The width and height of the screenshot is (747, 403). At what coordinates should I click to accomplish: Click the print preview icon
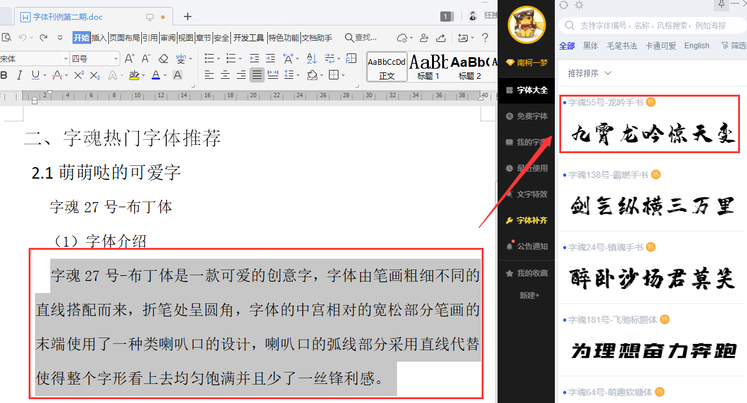(x=6, y=37)
